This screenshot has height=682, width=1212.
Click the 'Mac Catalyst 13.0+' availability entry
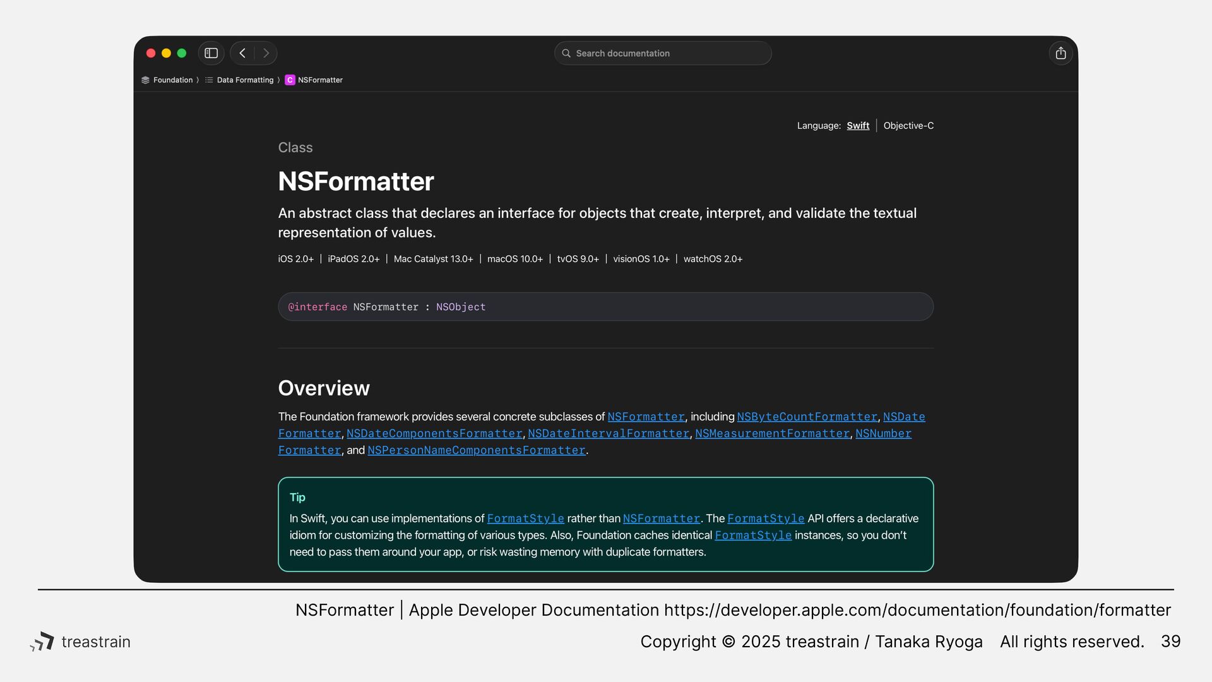click(433, 259)
